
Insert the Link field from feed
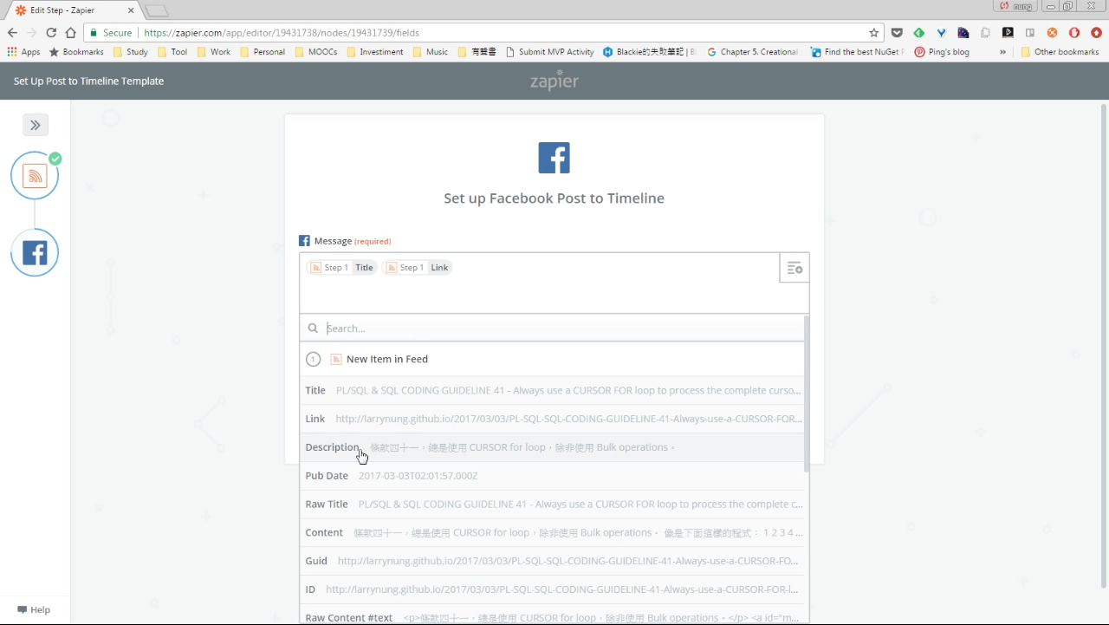(x=554, y=419)
